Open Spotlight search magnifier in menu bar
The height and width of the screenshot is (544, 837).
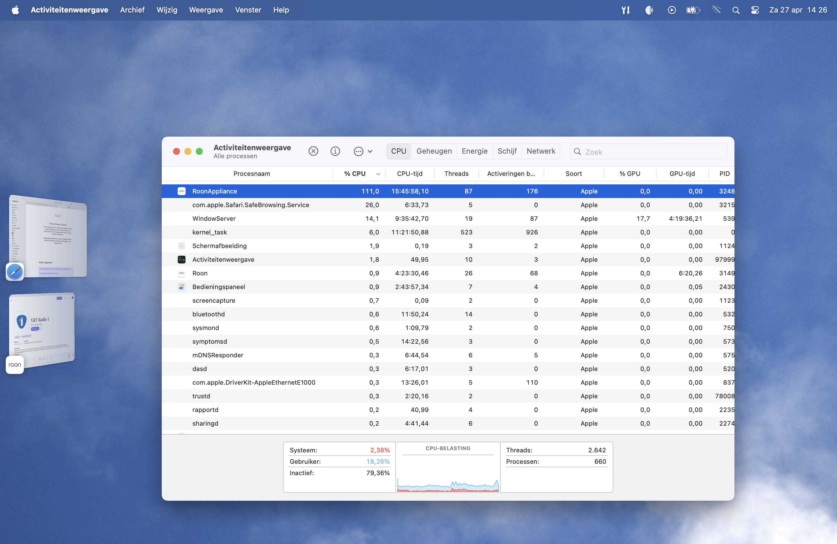click(736, 10)
